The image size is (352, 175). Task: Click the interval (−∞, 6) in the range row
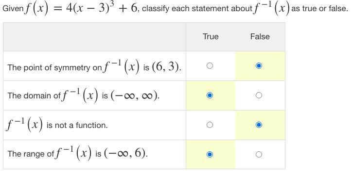tap(126, 154)
